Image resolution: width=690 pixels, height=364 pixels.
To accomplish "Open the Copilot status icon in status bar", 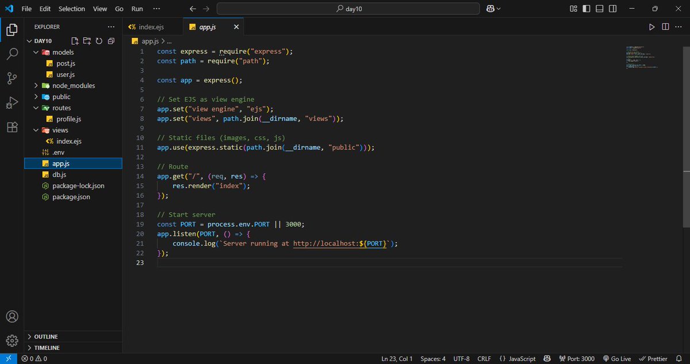I will [547, 358].
